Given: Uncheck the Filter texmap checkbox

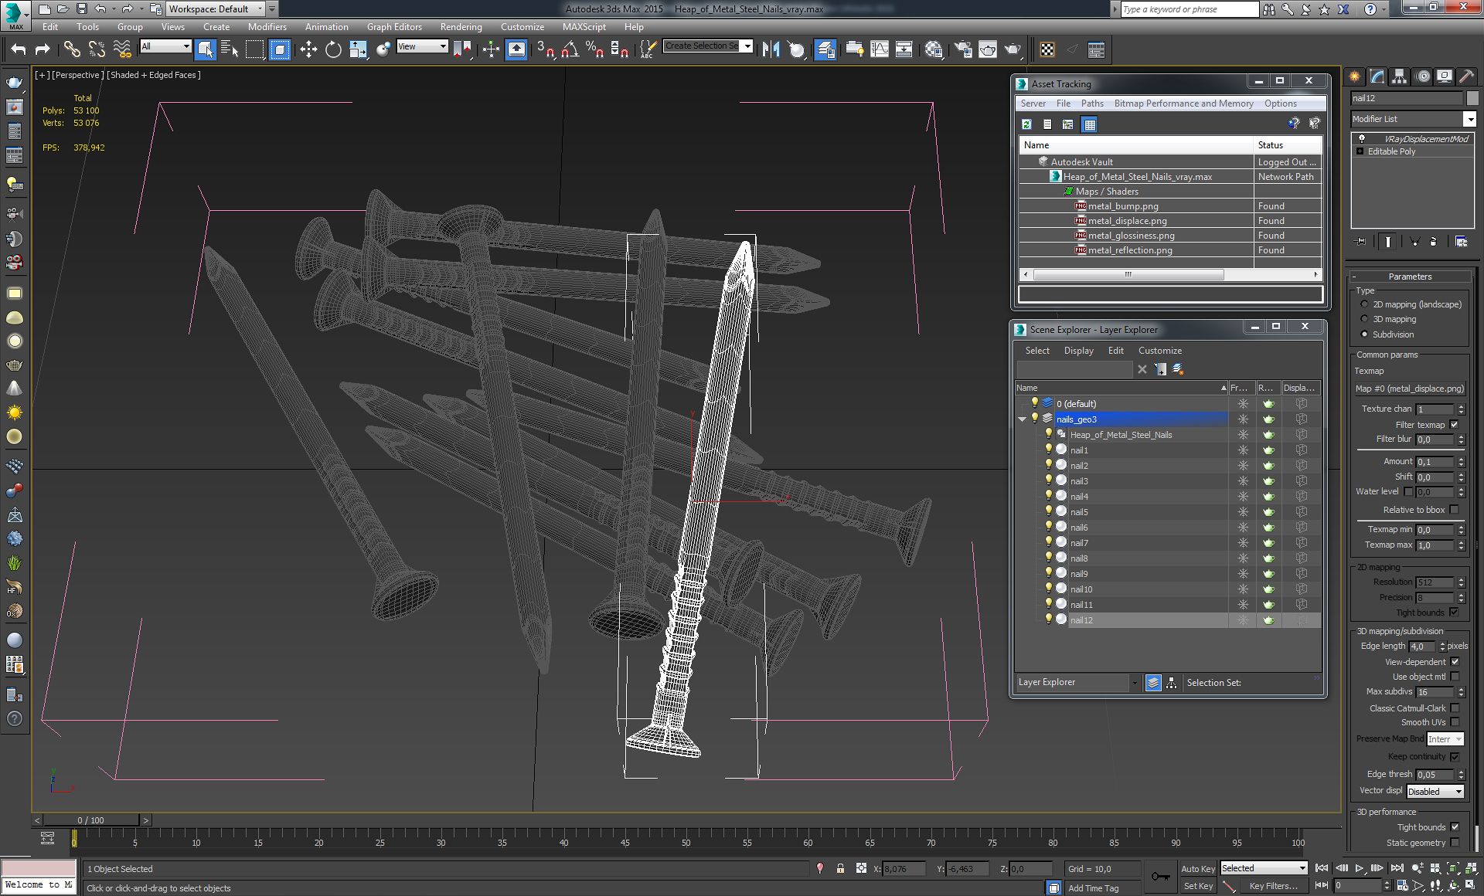Looking at the screenshot, I should pyautogui.click(x=1454, y=424).
